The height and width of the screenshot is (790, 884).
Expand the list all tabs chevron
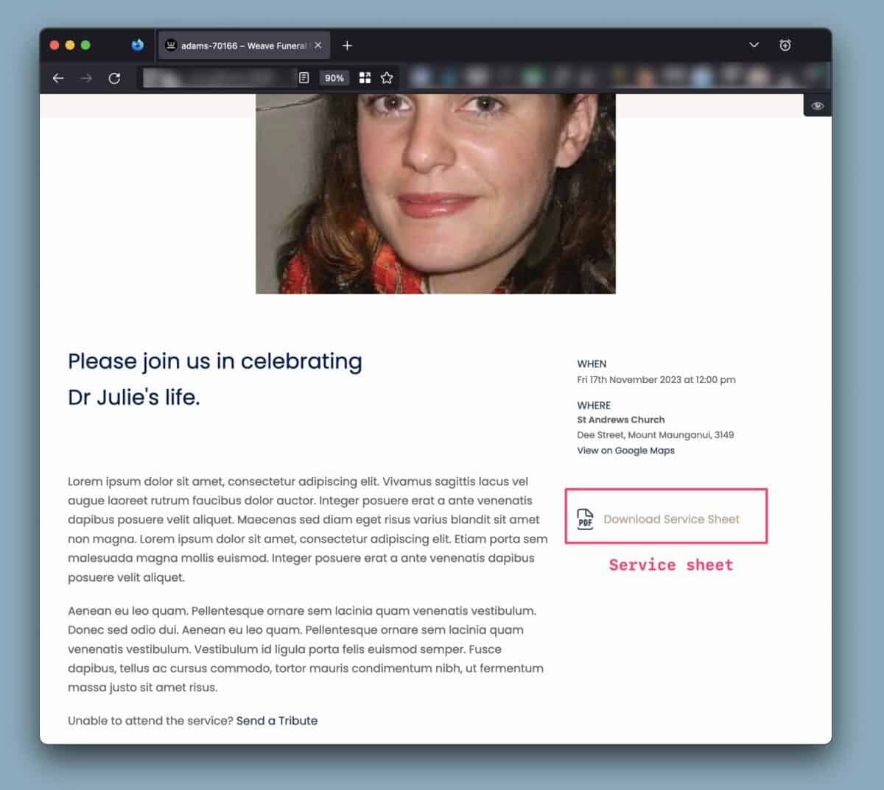754,45
